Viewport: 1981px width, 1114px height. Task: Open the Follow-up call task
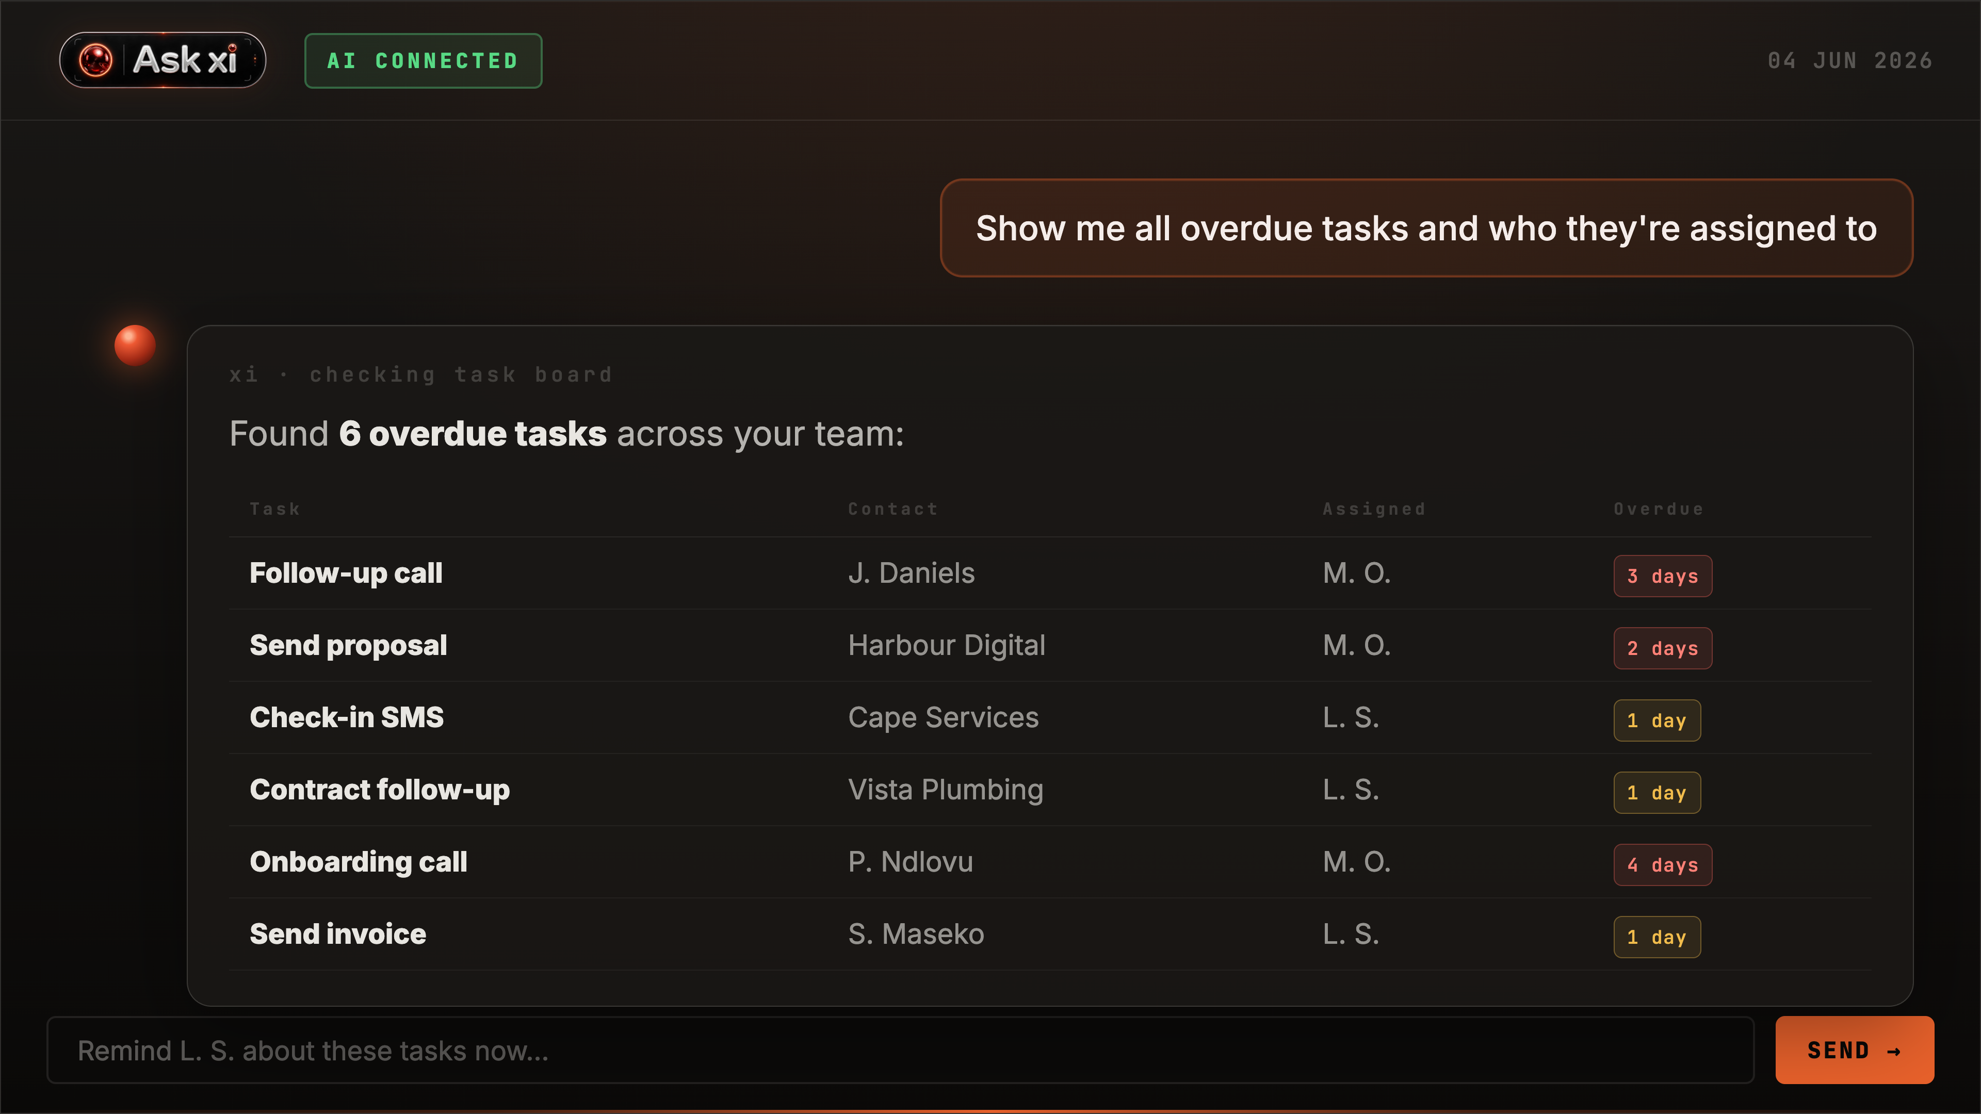pyautogui.click(x=346, y=574)
